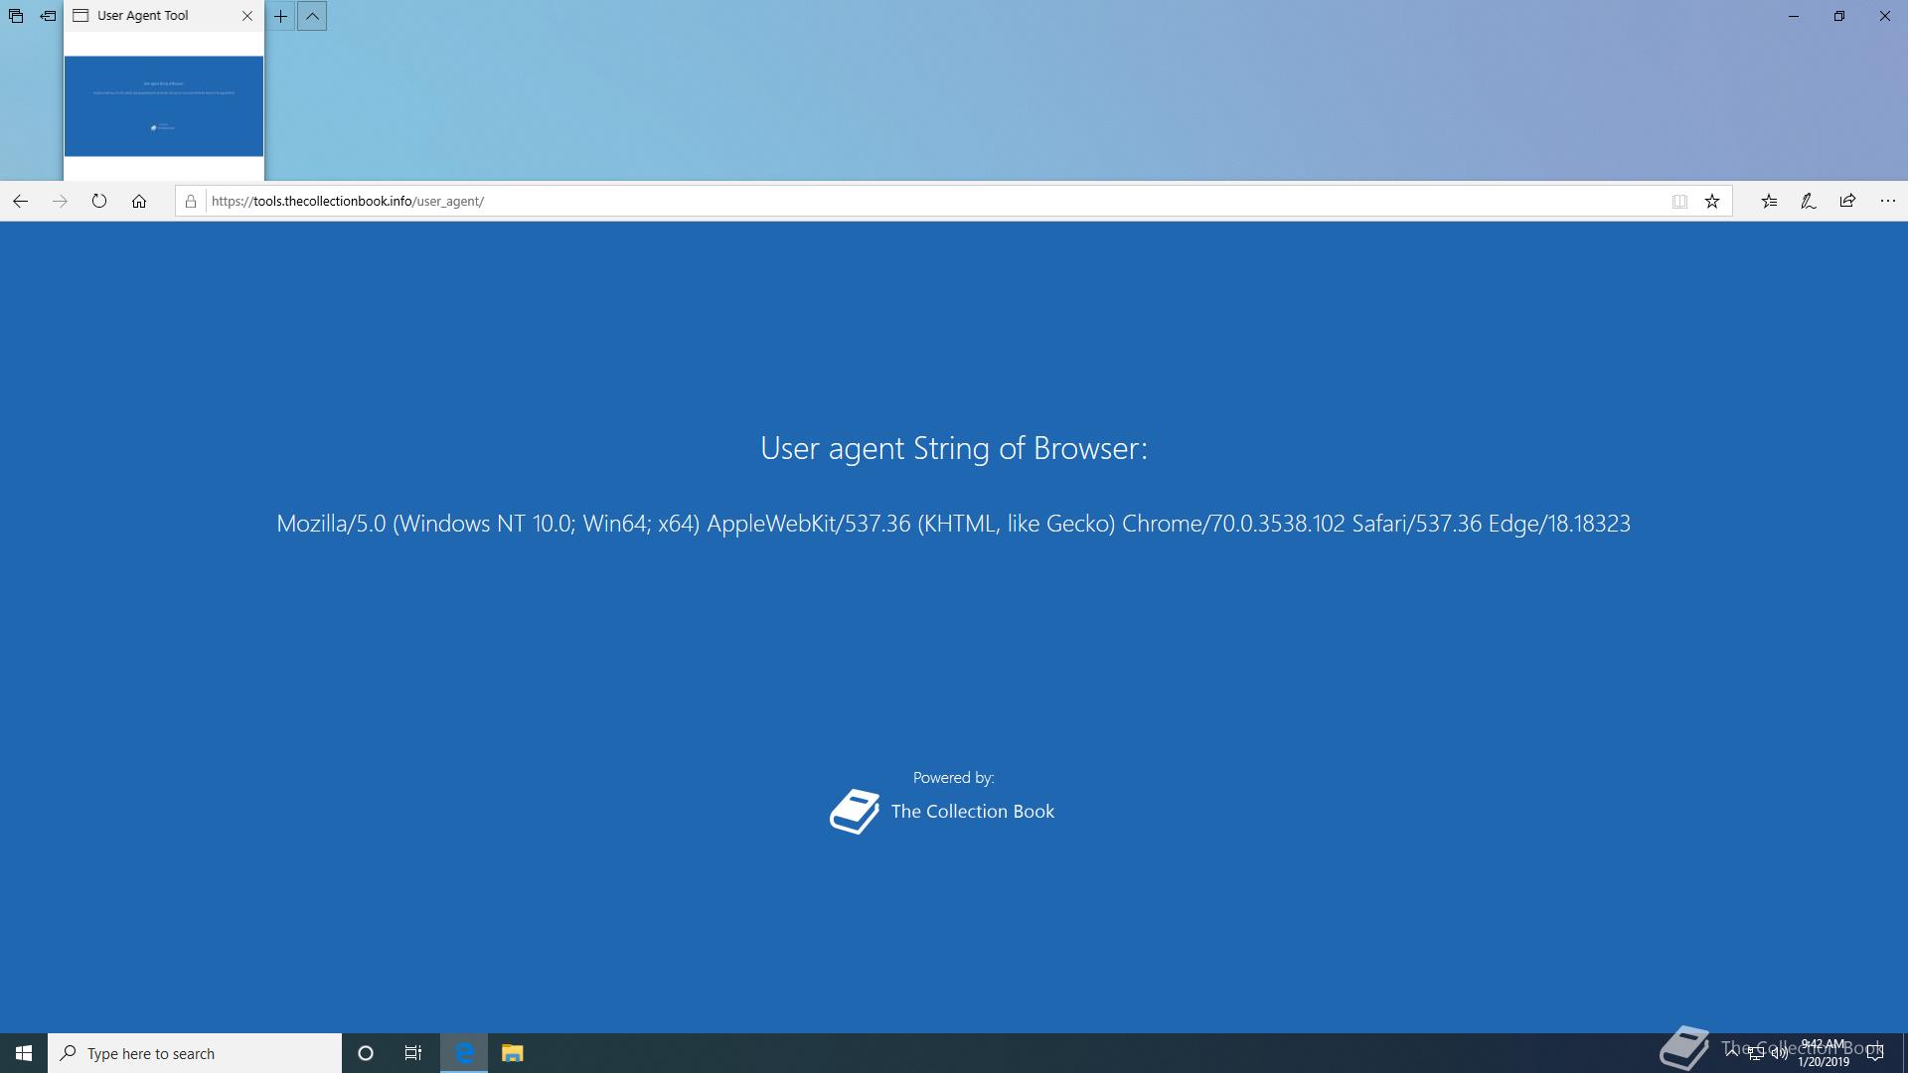The width and height of the screenshot is (1908, 1073).
Task: Click the taskbar search box
Action: (195, 1053)
